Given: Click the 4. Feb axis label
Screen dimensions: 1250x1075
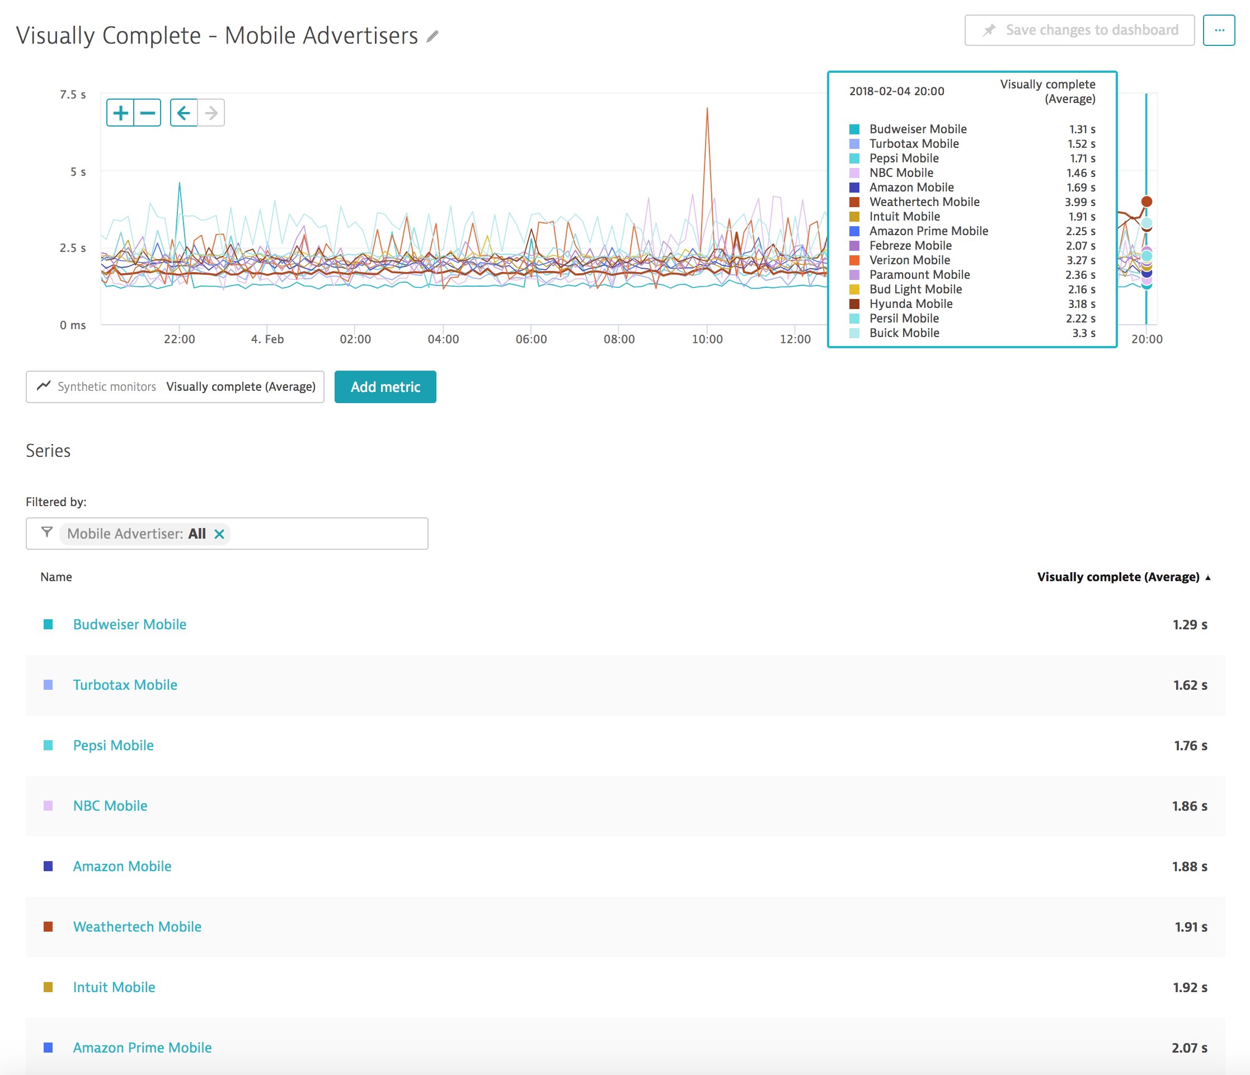Looking at the screenshot, I should click(x=267, y=339).
